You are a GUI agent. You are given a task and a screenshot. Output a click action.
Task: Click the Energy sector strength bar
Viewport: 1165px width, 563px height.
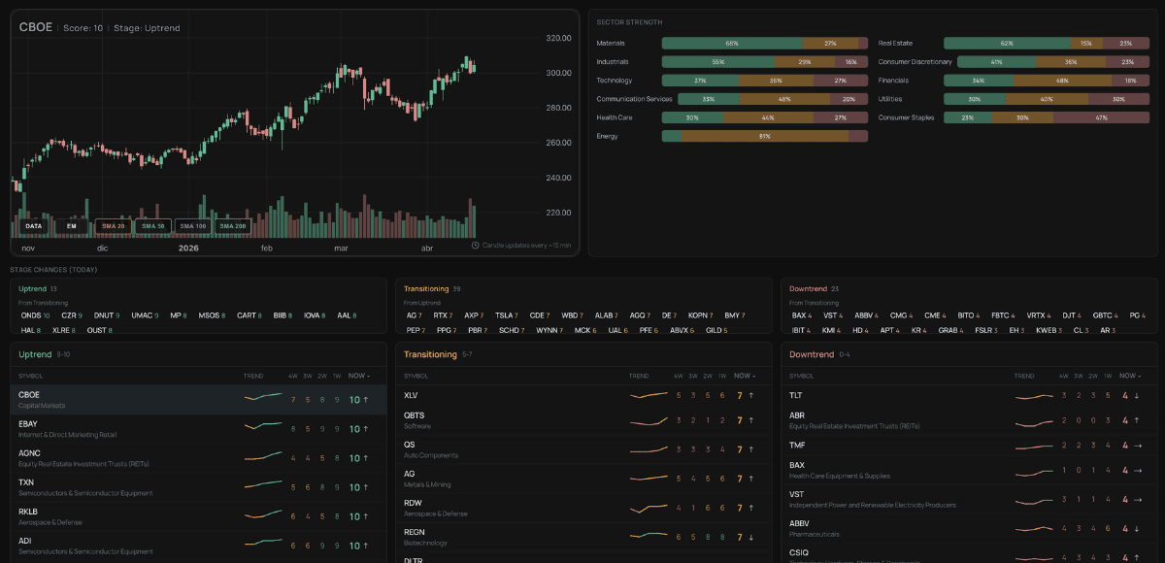(765, 136)
